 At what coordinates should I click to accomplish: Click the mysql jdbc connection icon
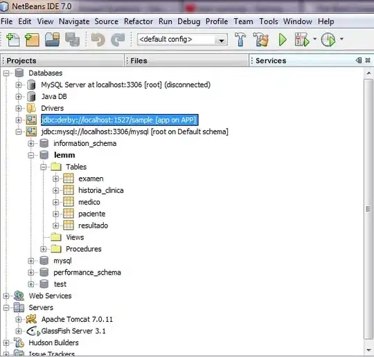click(31, 131)
